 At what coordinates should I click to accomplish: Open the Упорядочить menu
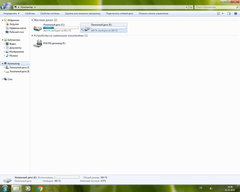pos(11,13)
